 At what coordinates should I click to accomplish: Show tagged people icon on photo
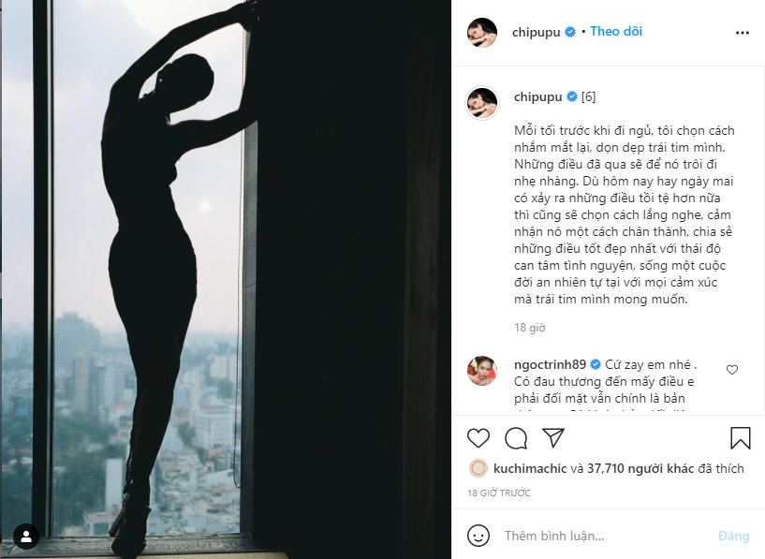point(26,537)
